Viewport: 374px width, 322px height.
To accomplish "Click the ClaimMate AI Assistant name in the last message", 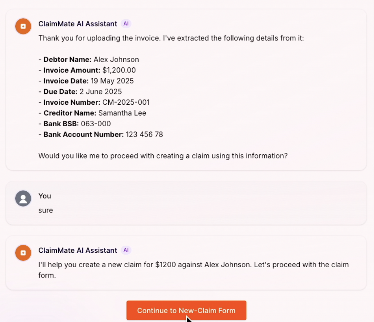I will [78, 250].
